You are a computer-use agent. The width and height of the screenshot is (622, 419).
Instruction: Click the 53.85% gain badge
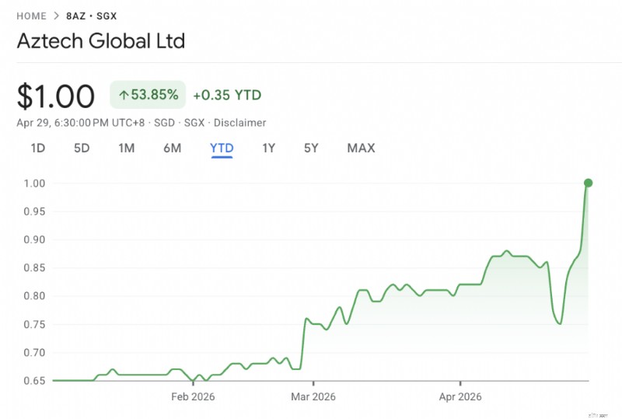[x=148, y=95]
